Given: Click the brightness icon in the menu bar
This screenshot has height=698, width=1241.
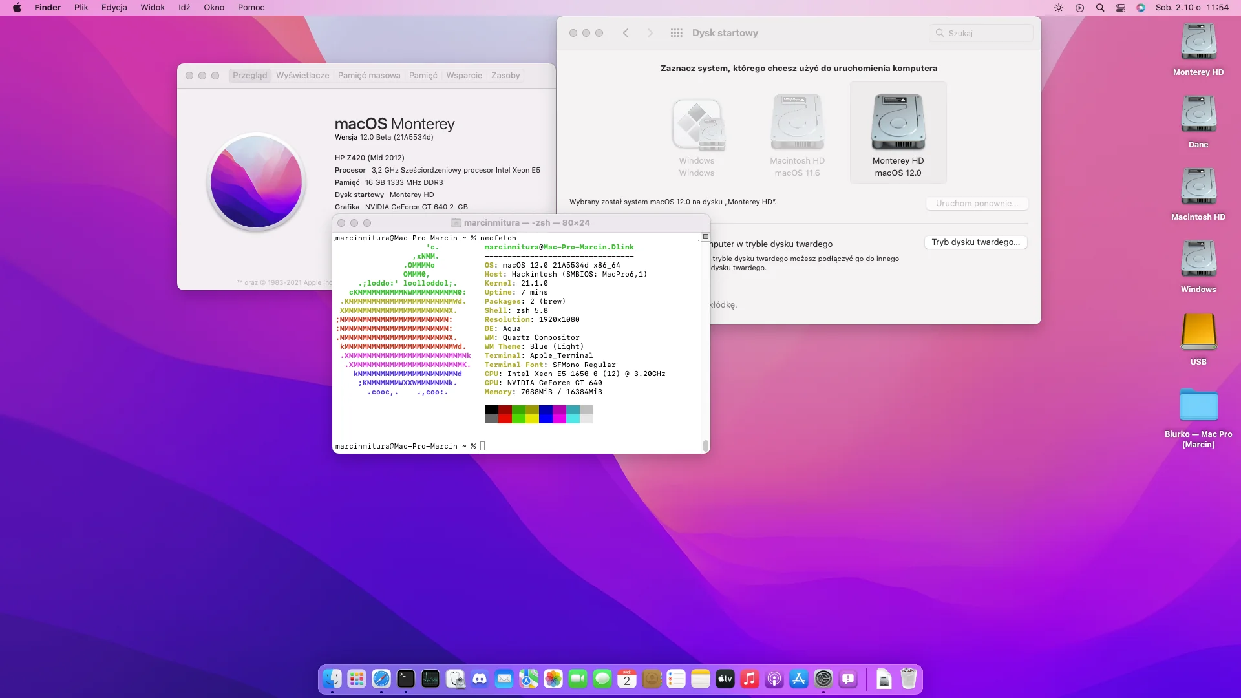Looking at the screenshot, I should [x=1059, y=8].
